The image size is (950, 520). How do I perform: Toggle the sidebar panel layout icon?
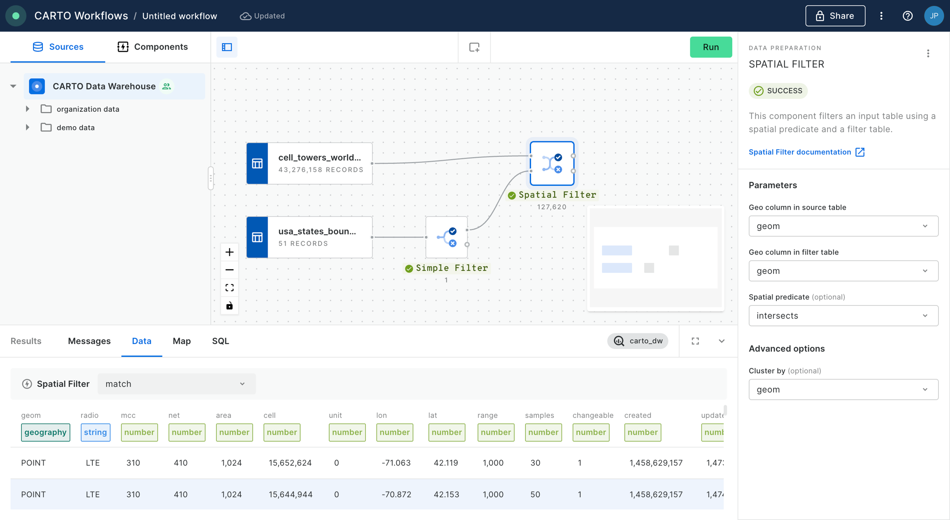click(x=227, y=47)
